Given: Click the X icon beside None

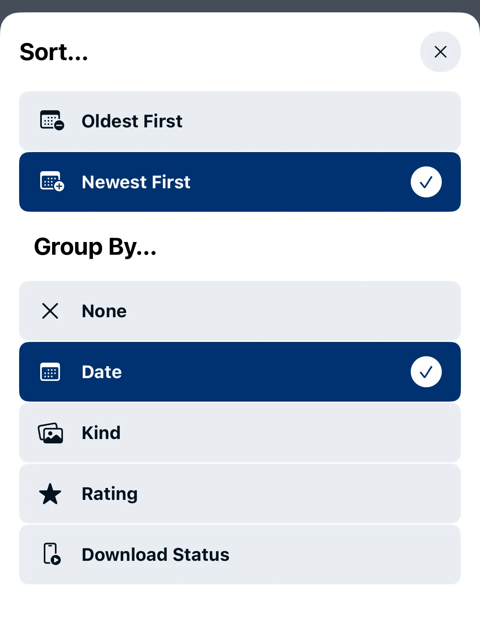Looking at the screenshot, I should [x=50, y=311].
